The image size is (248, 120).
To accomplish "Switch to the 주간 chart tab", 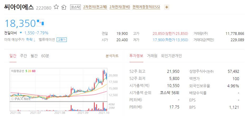I will click(23, 56).
